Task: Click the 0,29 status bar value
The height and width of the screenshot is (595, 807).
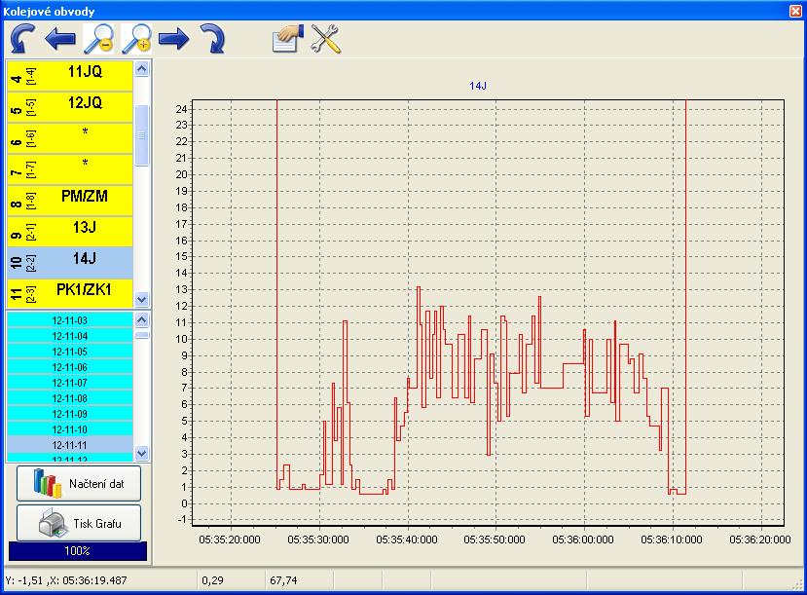Action: click(212, 580)
